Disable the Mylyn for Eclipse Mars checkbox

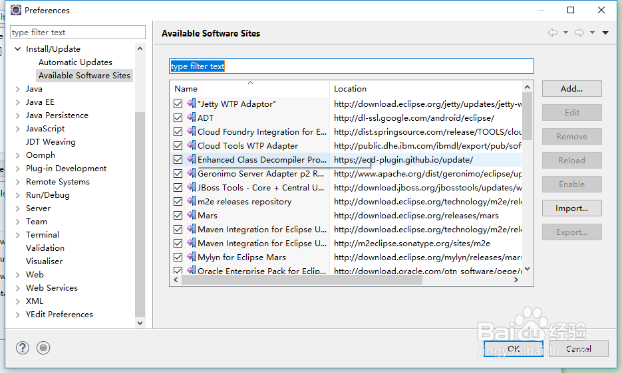pyautogui.click(x=178, y=257)
